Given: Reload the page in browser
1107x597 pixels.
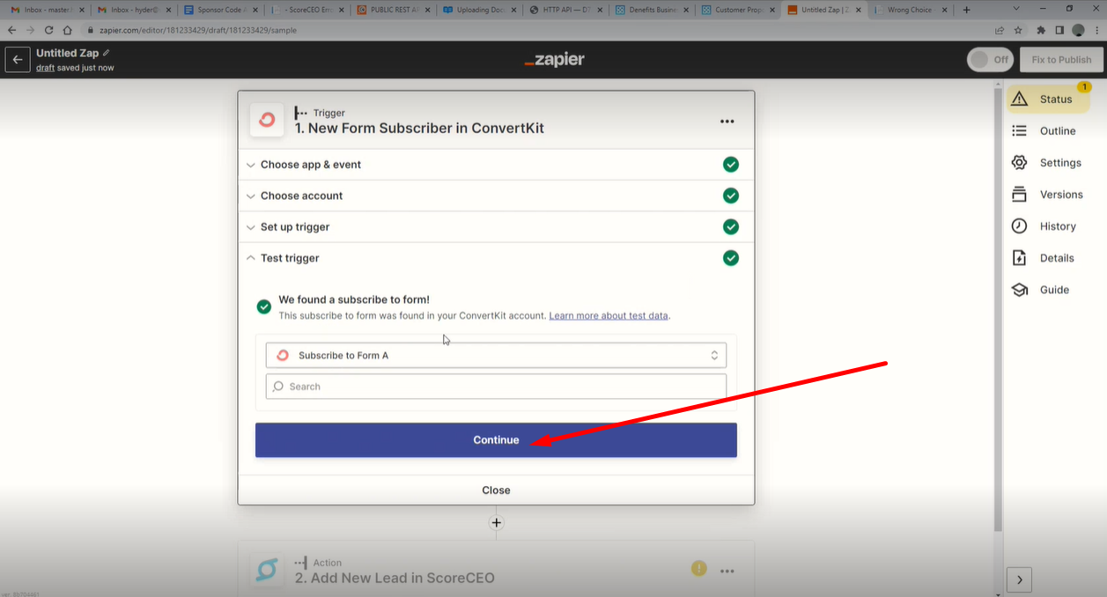Looking at the screenshot, I should pyautogui.click(x=49, y=30).
